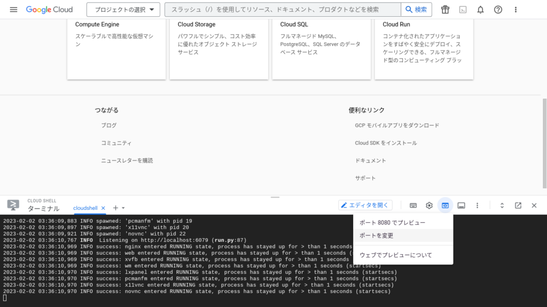
Task: Open the notifications bell
Action: coord(480,10)
